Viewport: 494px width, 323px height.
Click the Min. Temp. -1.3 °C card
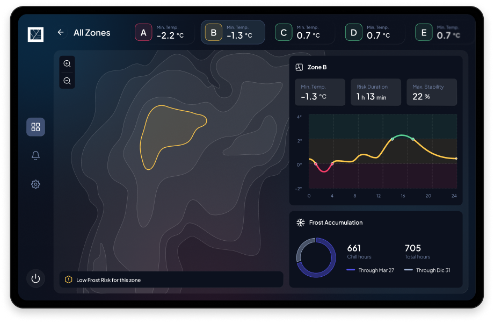(320, 92)
